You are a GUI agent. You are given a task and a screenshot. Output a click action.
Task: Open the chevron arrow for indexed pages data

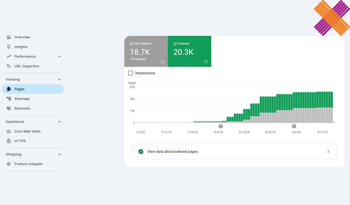pos(328,152)
